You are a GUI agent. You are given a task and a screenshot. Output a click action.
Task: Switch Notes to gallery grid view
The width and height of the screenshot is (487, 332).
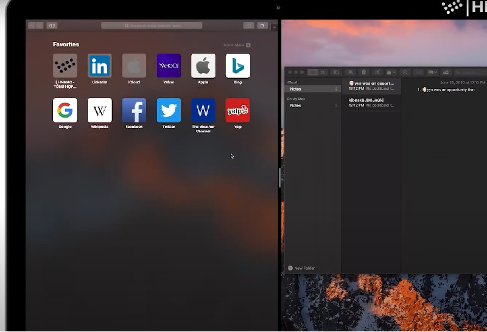click(323, 72)
